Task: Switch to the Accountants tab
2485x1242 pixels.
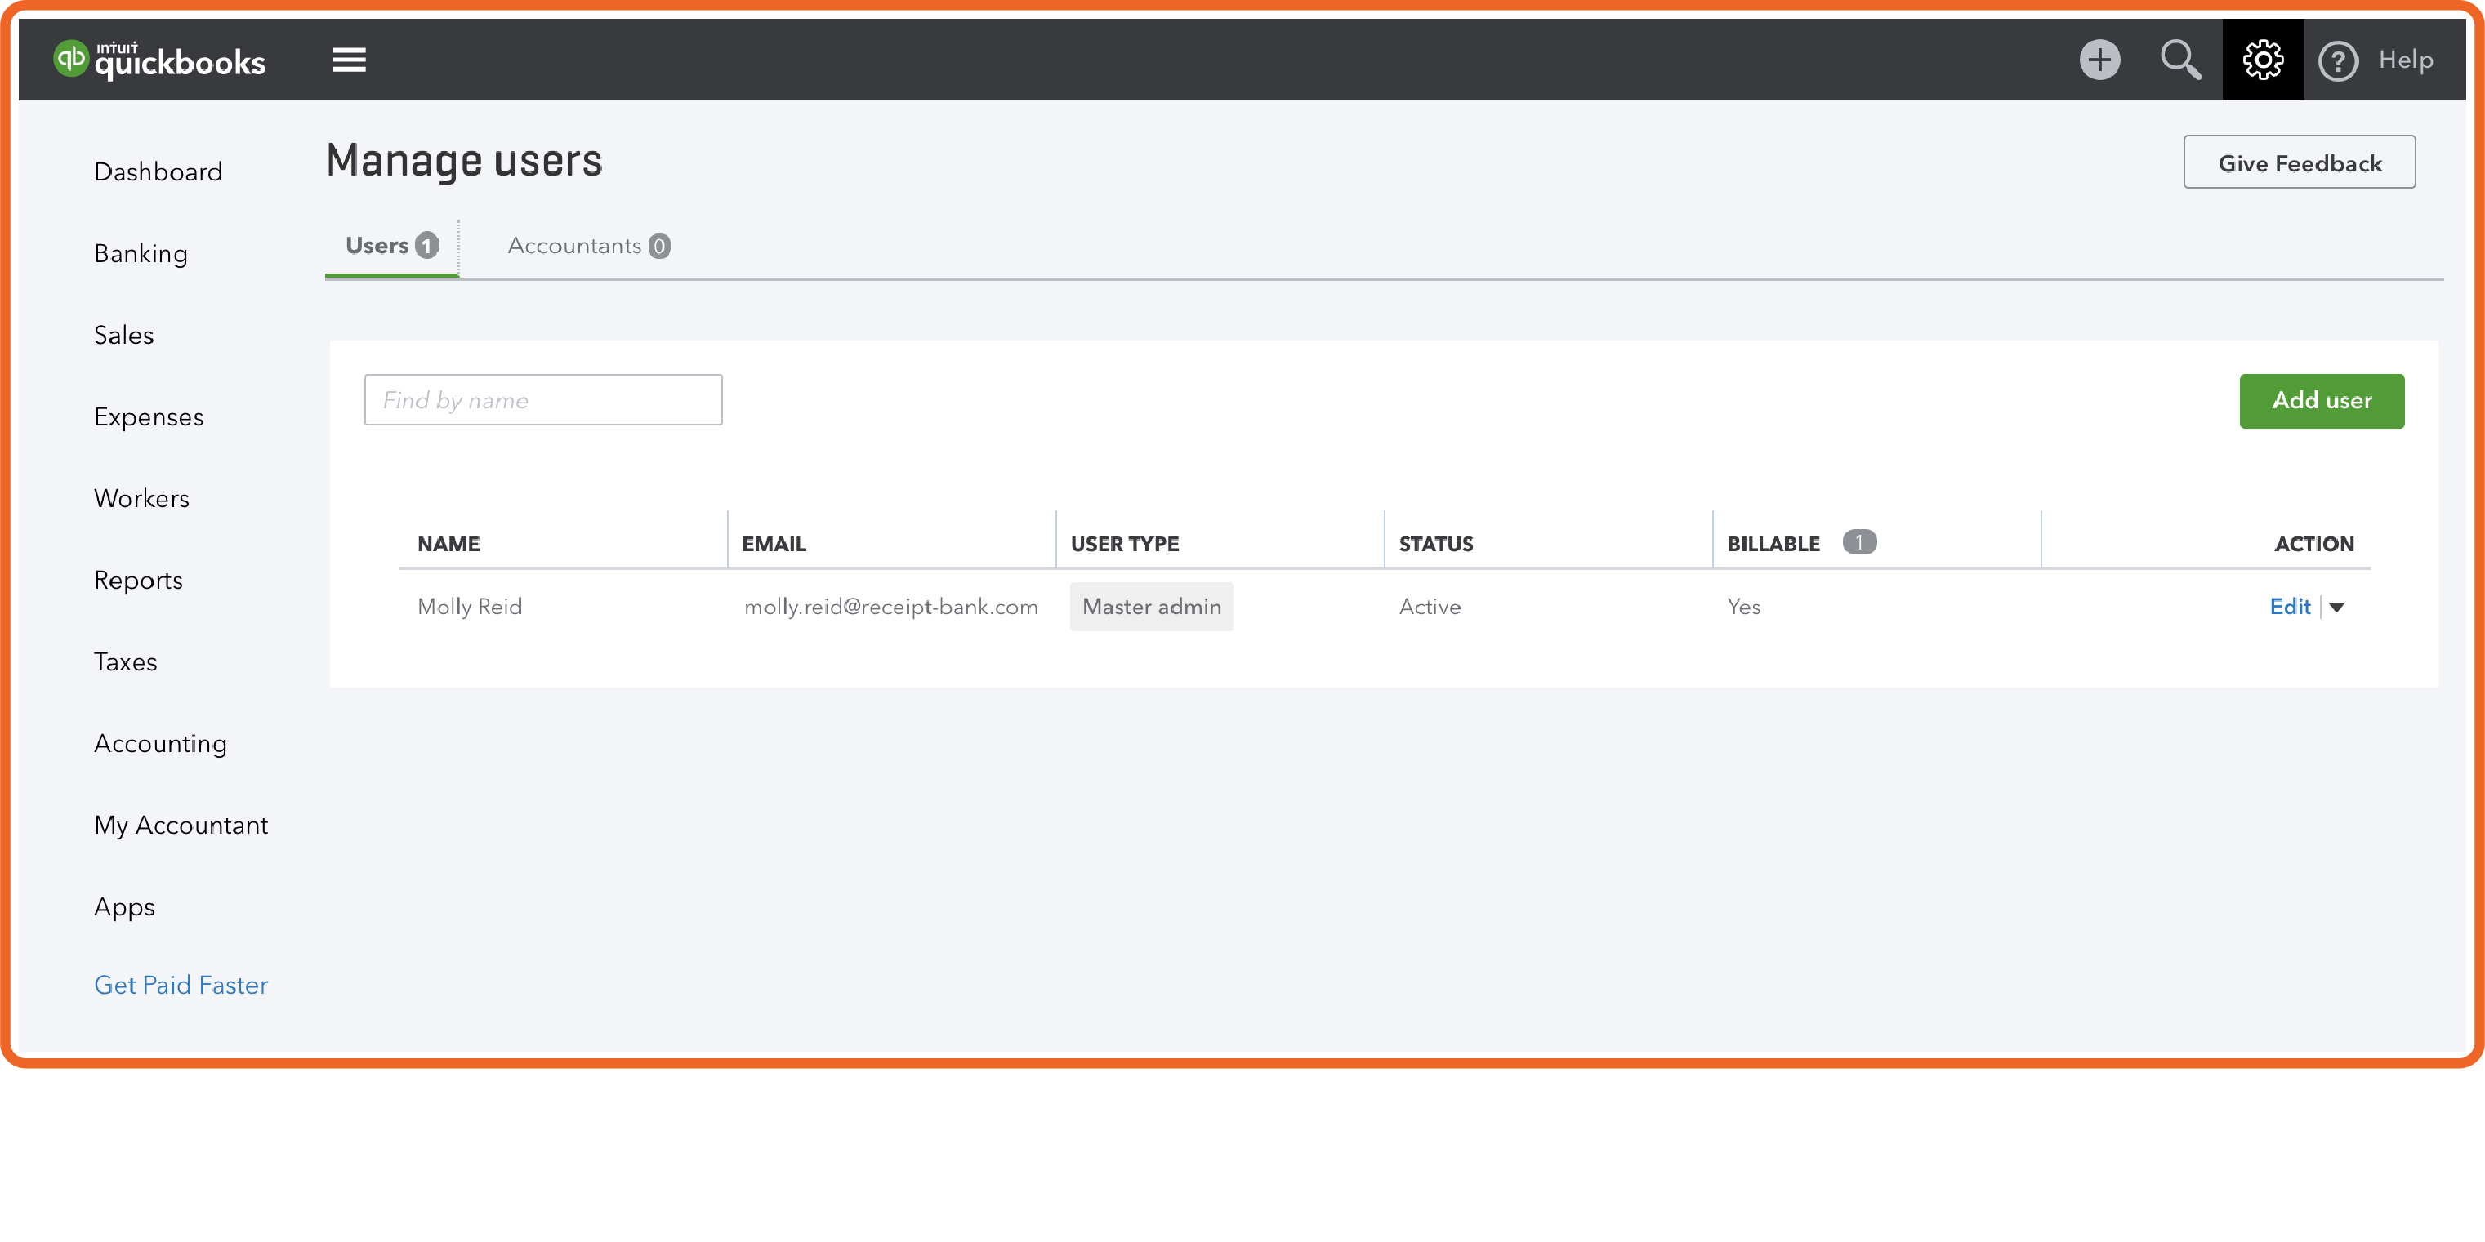Action: coord(588,246)
